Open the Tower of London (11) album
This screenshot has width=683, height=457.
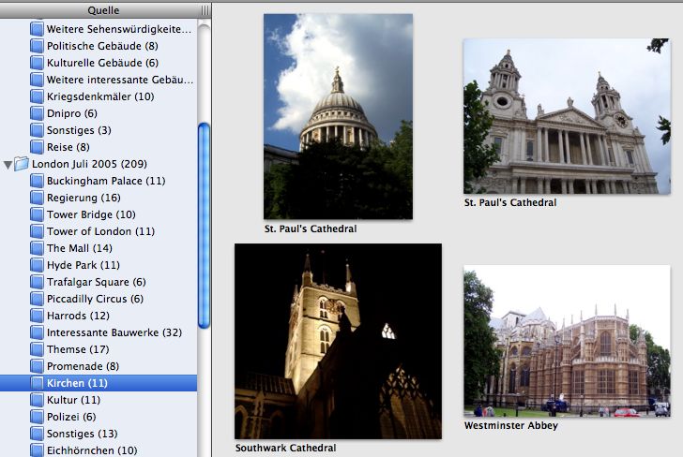pyautogui.click(x=99, y=231)
